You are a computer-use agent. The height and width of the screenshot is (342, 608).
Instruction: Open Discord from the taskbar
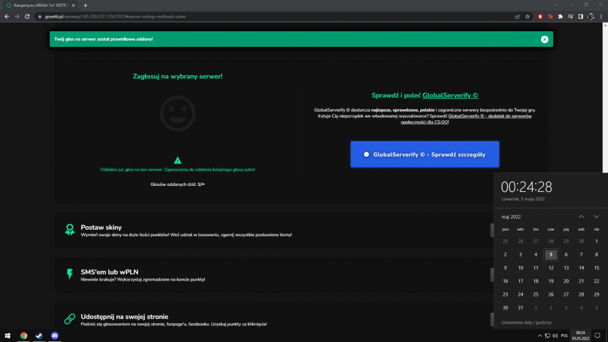click(x=55, y=335)
